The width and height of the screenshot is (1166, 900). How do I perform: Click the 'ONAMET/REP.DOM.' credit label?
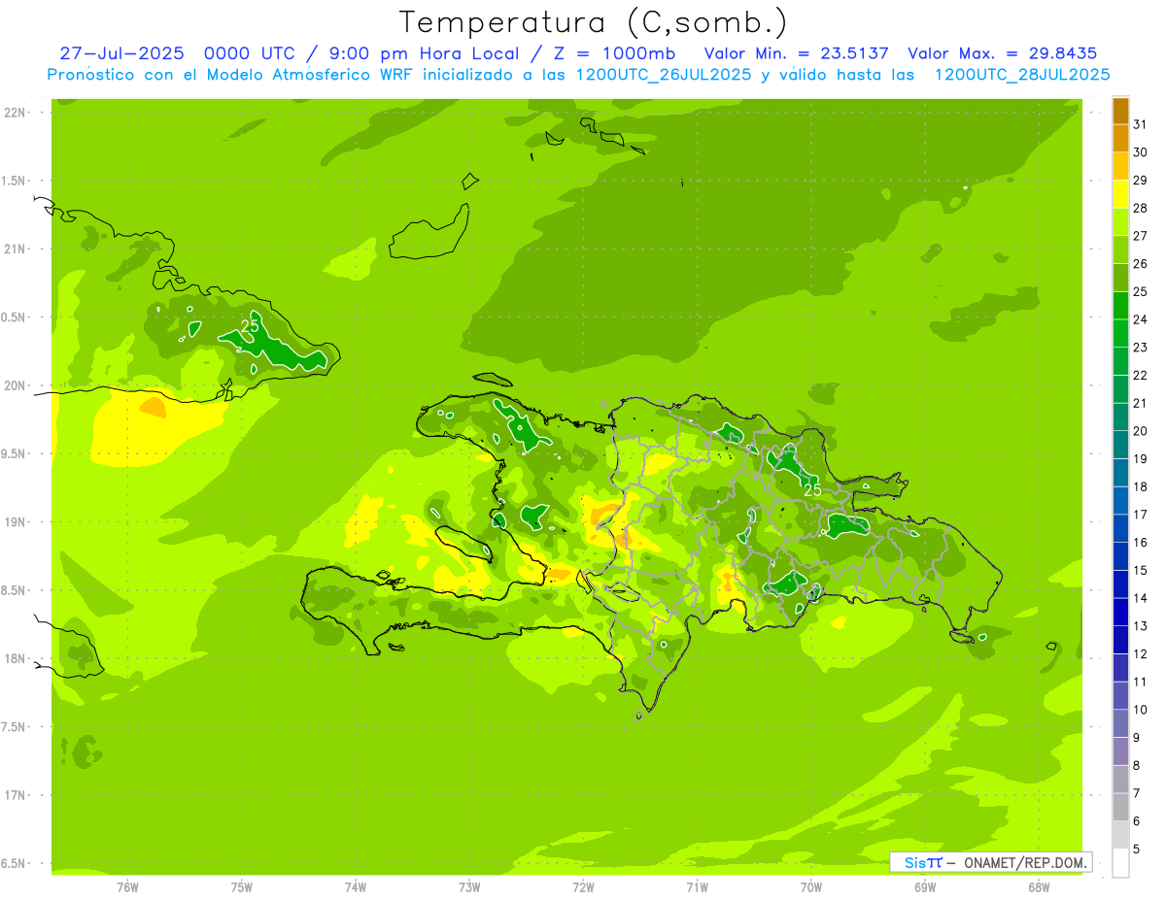[1024, 862]
